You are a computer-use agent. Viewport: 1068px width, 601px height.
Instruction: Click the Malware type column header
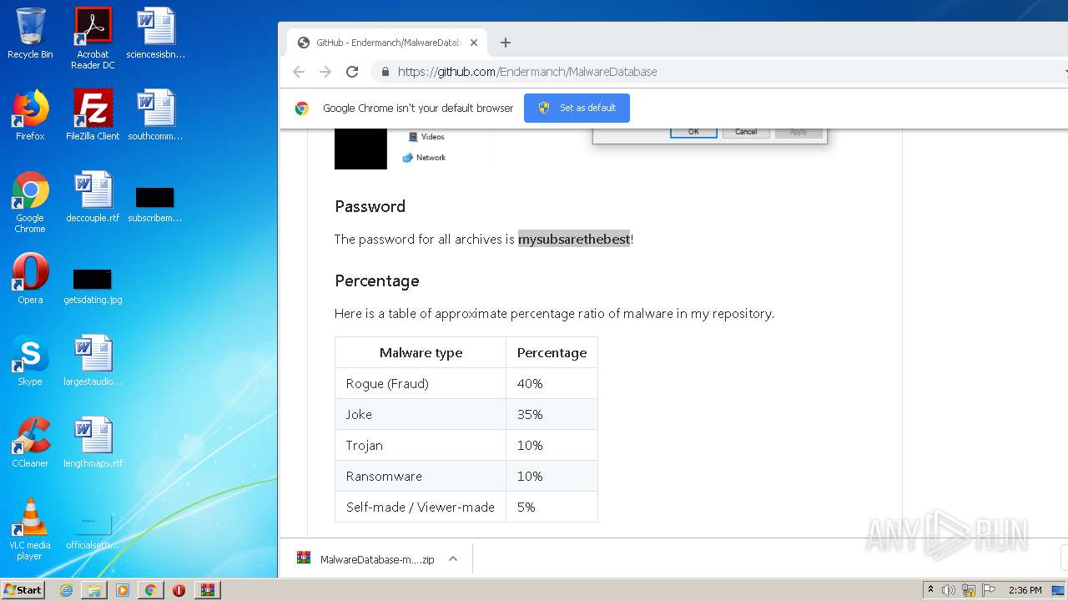click(421, 353)
